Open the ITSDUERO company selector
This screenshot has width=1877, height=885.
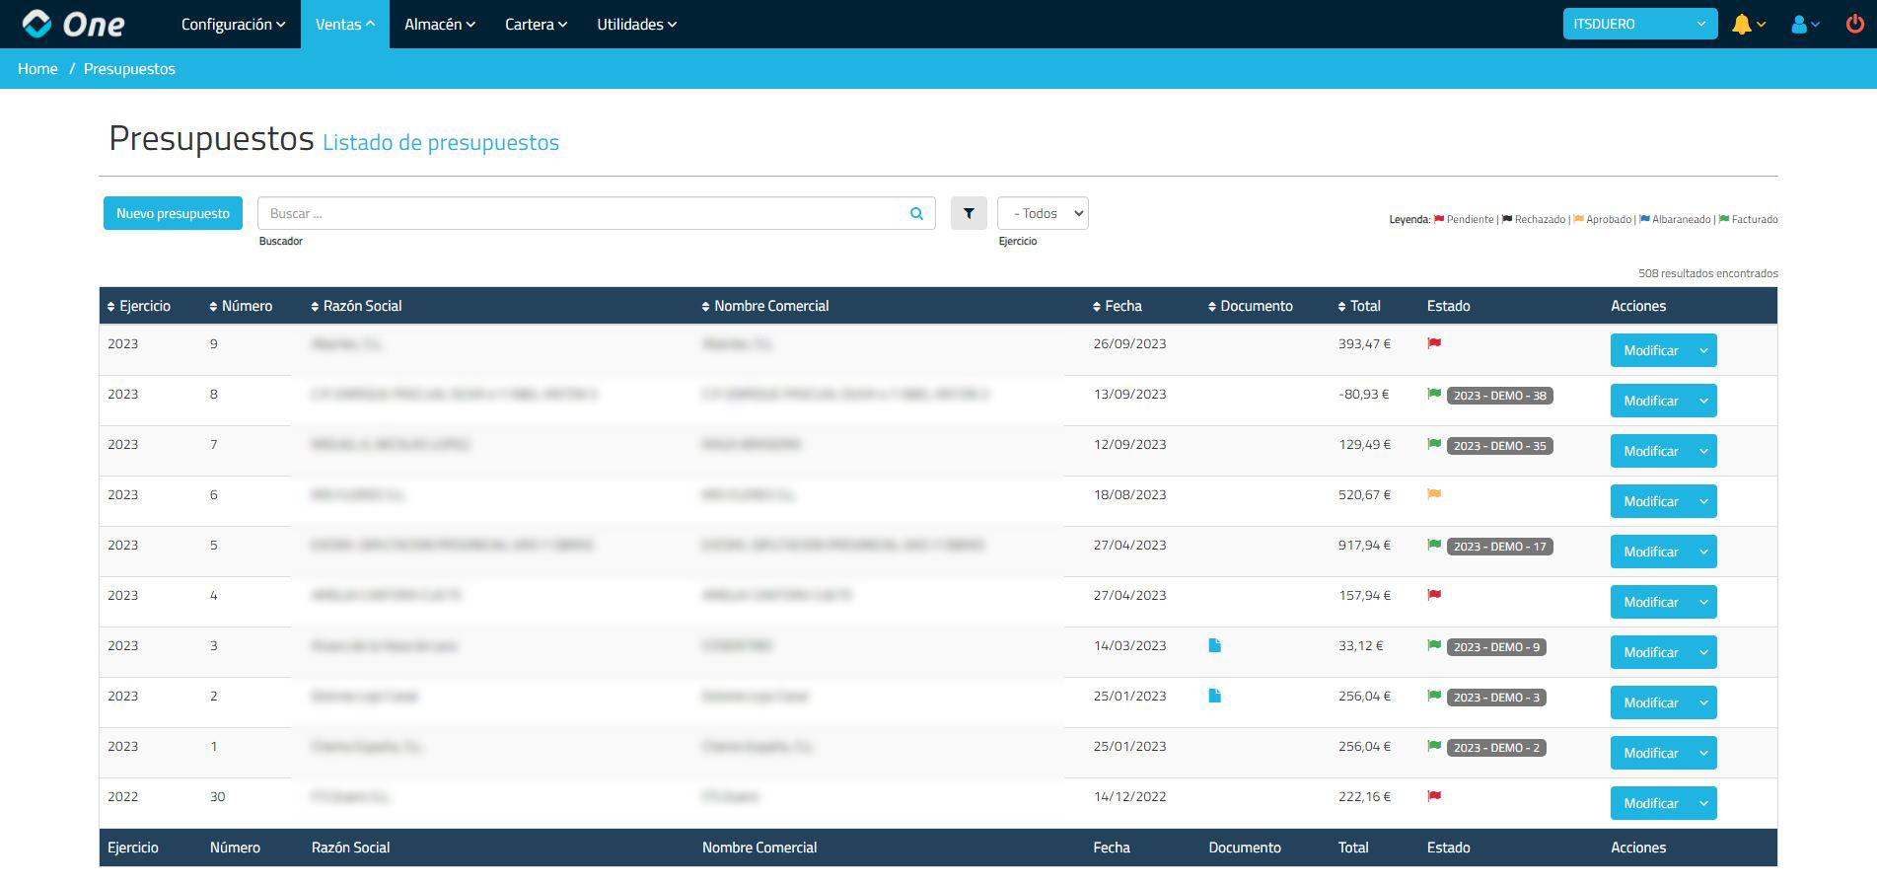click(x=1640, y=24)
